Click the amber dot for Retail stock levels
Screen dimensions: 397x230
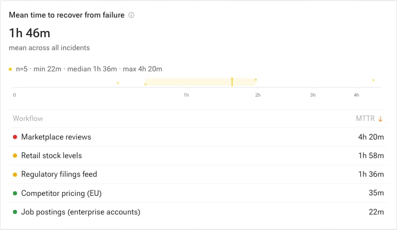tap(15, 156)
